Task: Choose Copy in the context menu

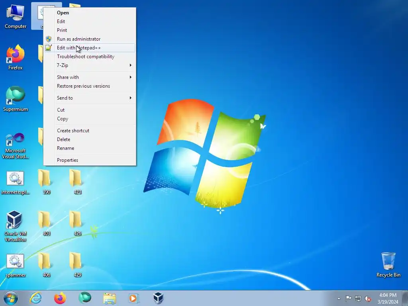Action: 90,119
